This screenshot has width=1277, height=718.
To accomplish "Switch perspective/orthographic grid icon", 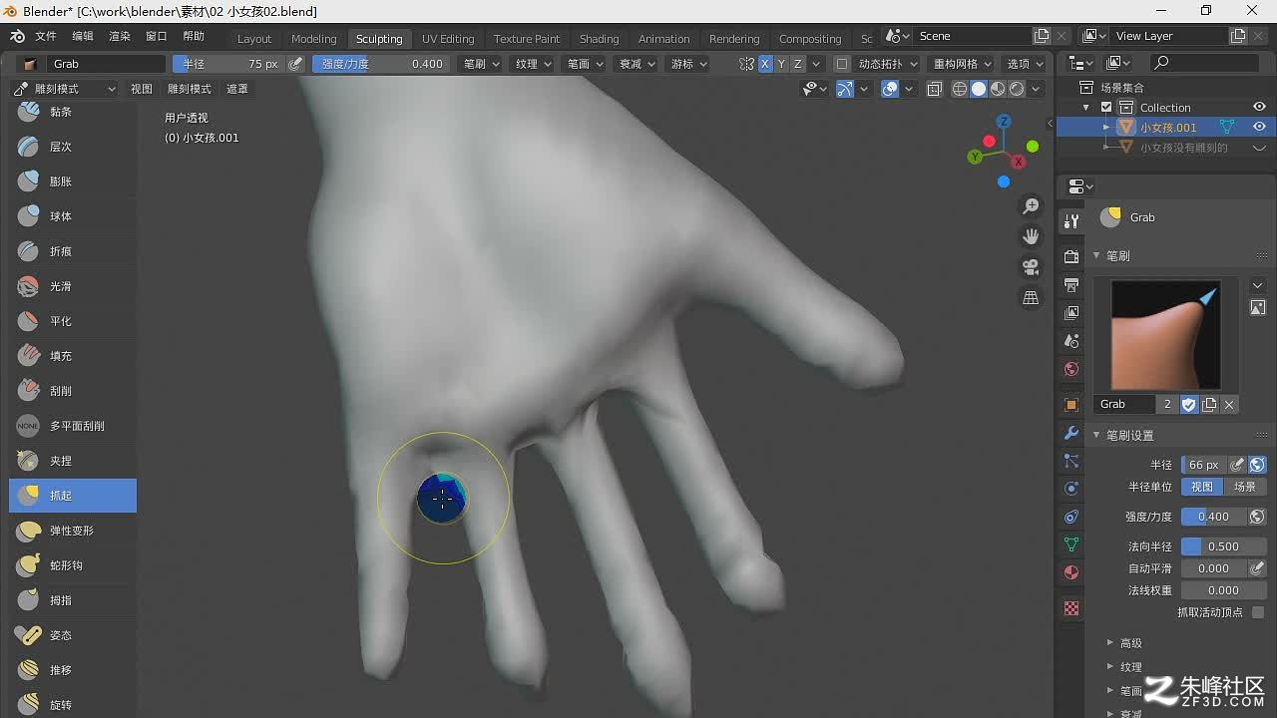I will pyautogui.click(x=1031, y=298).
